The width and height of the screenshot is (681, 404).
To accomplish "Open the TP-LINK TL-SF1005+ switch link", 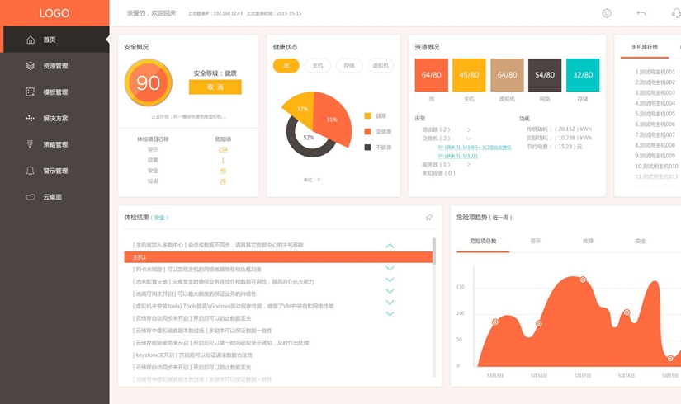I will [475, 147].
